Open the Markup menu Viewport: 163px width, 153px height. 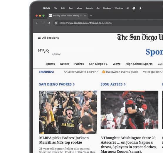click(x=107, y=8)
